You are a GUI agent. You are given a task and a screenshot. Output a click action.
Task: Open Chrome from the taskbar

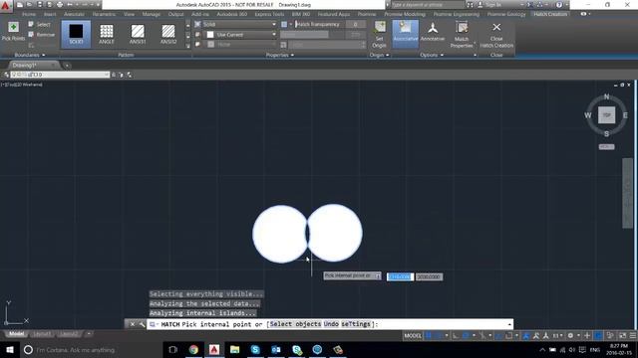click(193, 349)
